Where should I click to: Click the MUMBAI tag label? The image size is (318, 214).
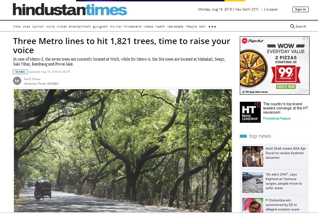click(20, 72)
